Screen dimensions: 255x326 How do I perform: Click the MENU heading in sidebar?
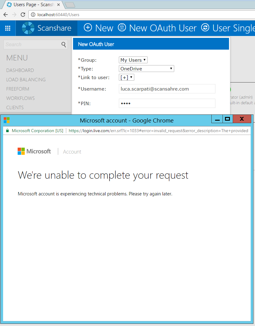17,58
